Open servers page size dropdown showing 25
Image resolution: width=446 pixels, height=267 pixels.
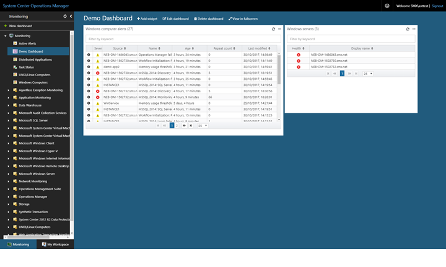click(368, 74)
